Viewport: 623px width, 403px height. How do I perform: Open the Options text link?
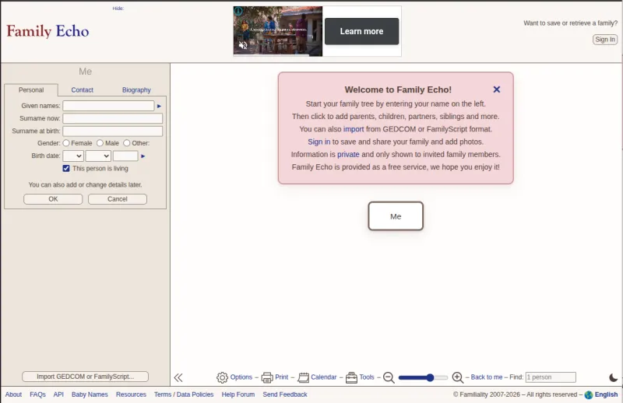pyautogui.click(x=241, y=377)
